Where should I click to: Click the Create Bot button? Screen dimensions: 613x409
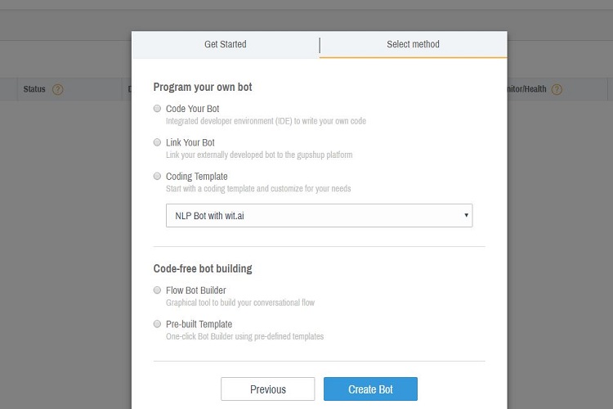click(370, 389)
